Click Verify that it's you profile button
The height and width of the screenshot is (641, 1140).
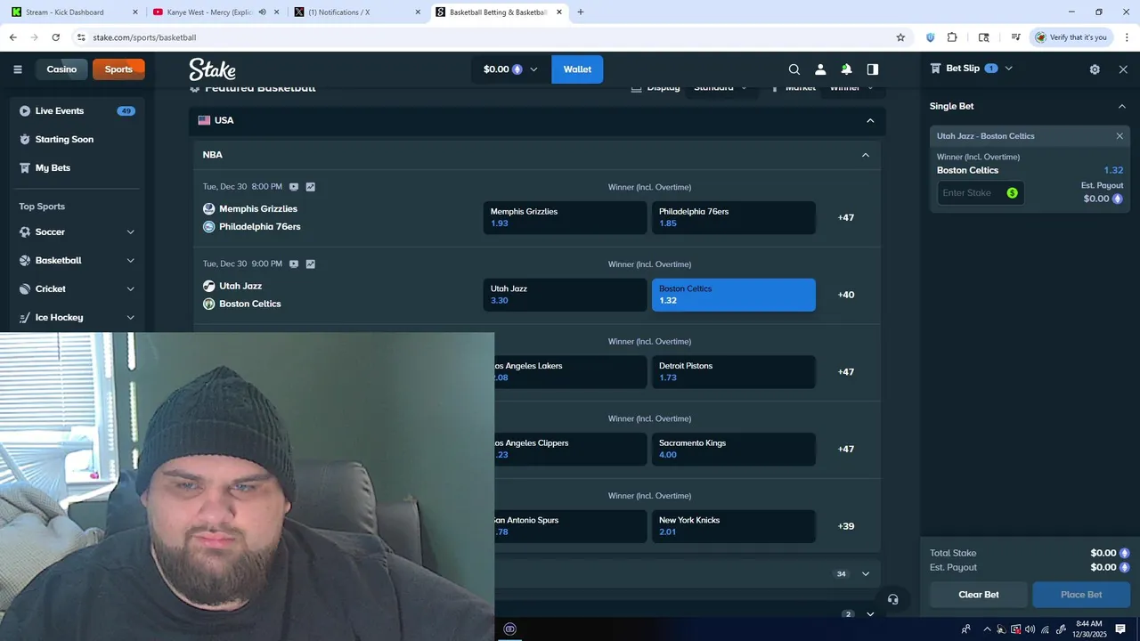[x=1071, y=37]
